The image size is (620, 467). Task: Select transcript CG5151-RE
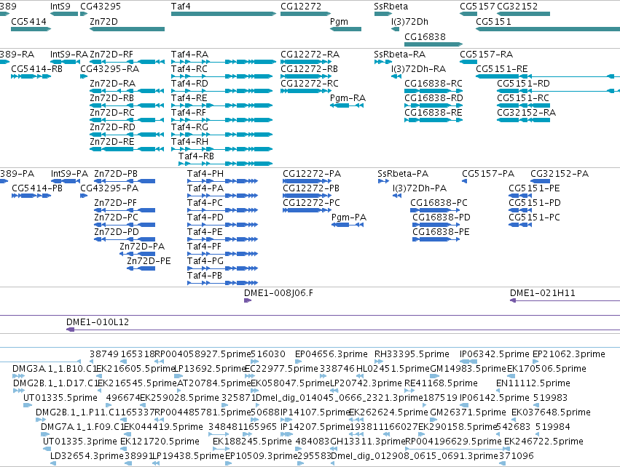pyautogui.click(x=548, y=76)
